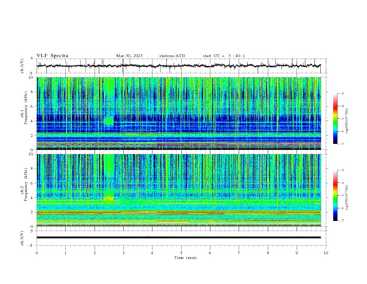The height and width of the screenshot is (284, 367).
Task: Click the 'start UT = 3 :40: 1' text
Action: point(224,56)
